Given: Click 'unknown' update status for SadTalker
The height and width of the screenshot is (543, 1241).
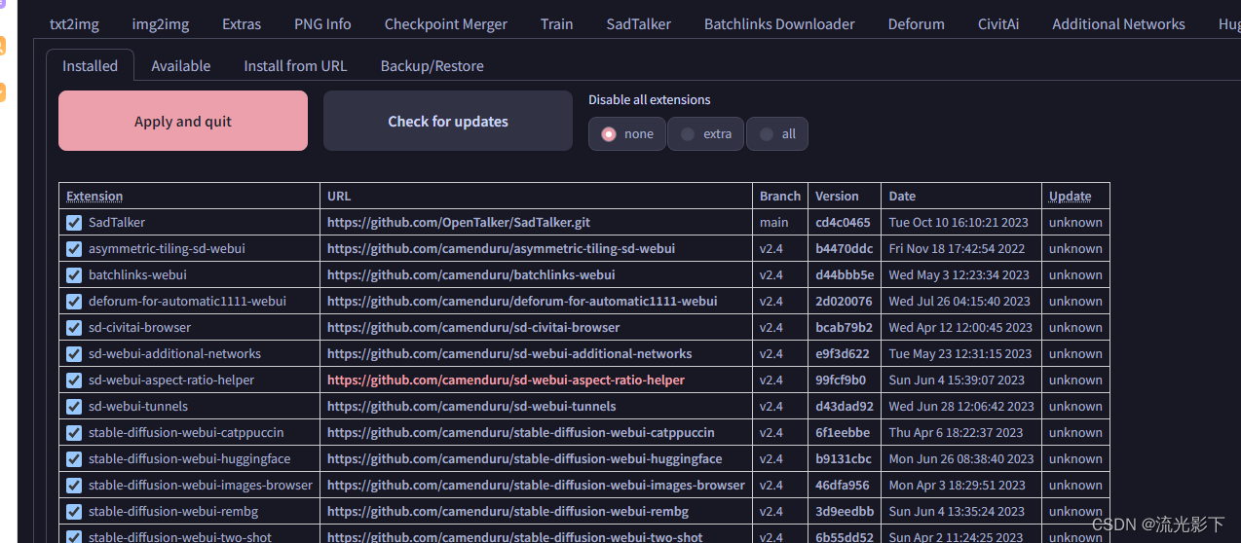Looking at the screenshot, I should tap(1075, 223).
